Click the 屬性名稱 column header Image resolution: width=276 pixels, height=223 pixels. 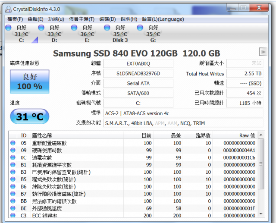pyautogui.click(x=77, y=135)
